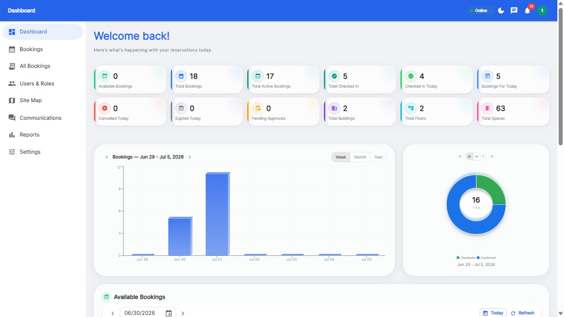Show next period on the donut chart
564x317 pixels.
[492, 157]
